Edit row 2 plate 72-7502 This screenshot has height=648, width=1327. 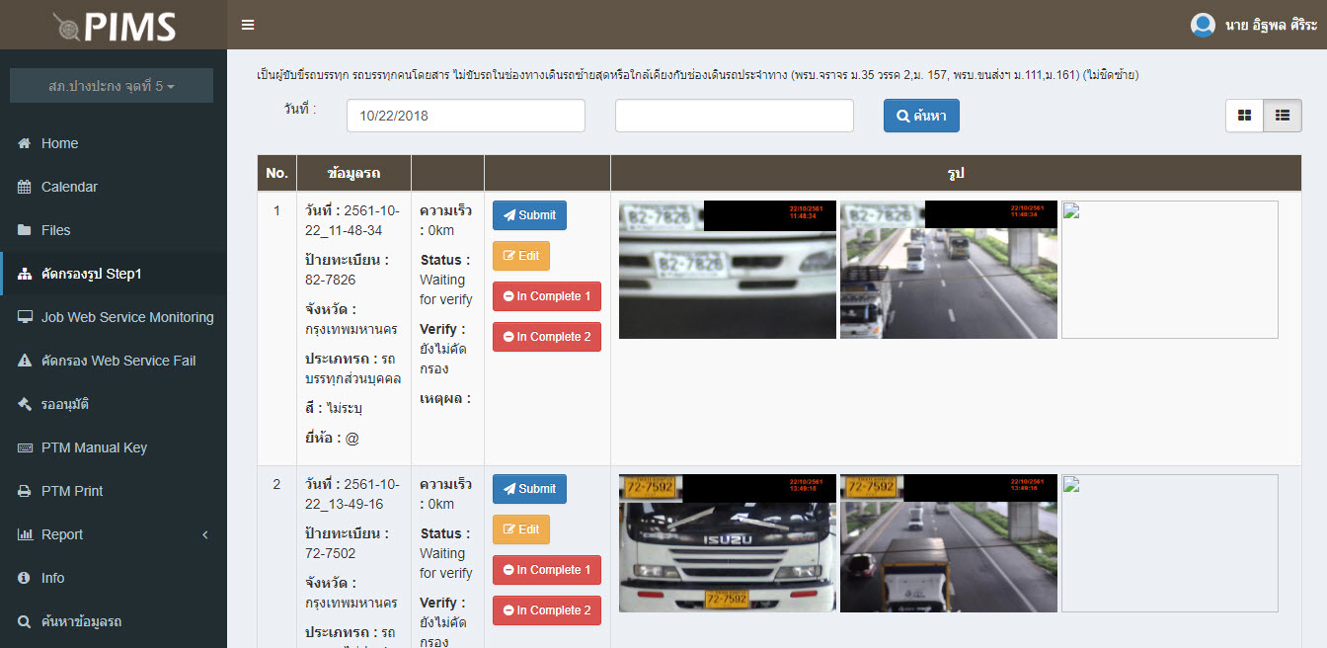(x=521, y=529)
